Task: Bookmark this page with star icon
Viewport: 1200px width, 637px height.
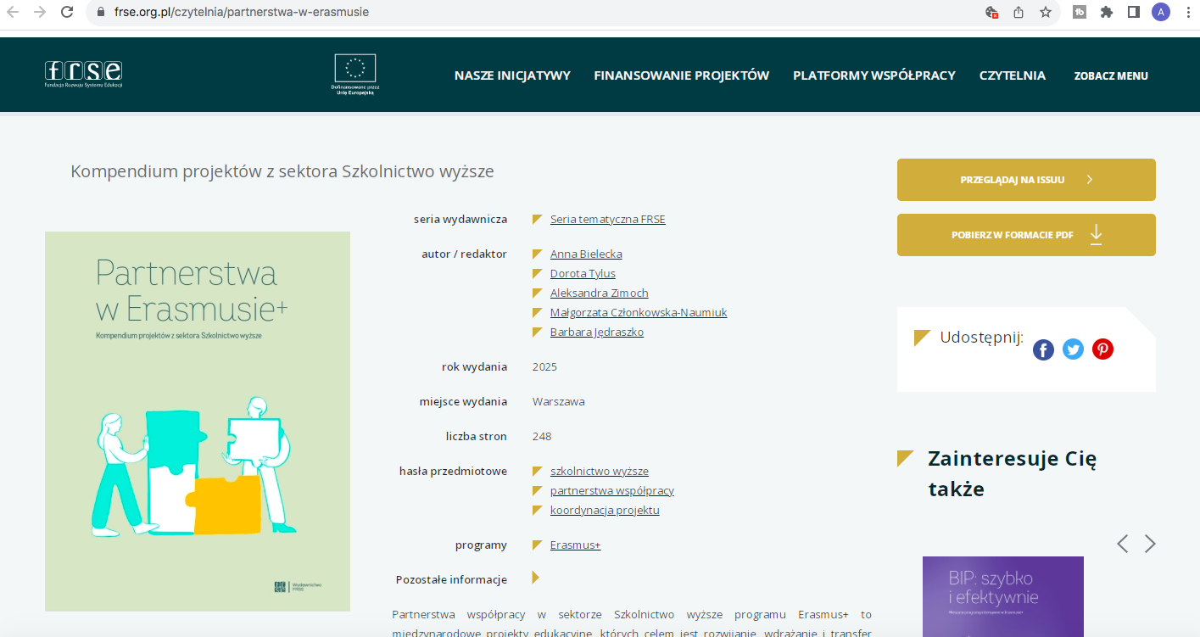Action: (1046, 13)
